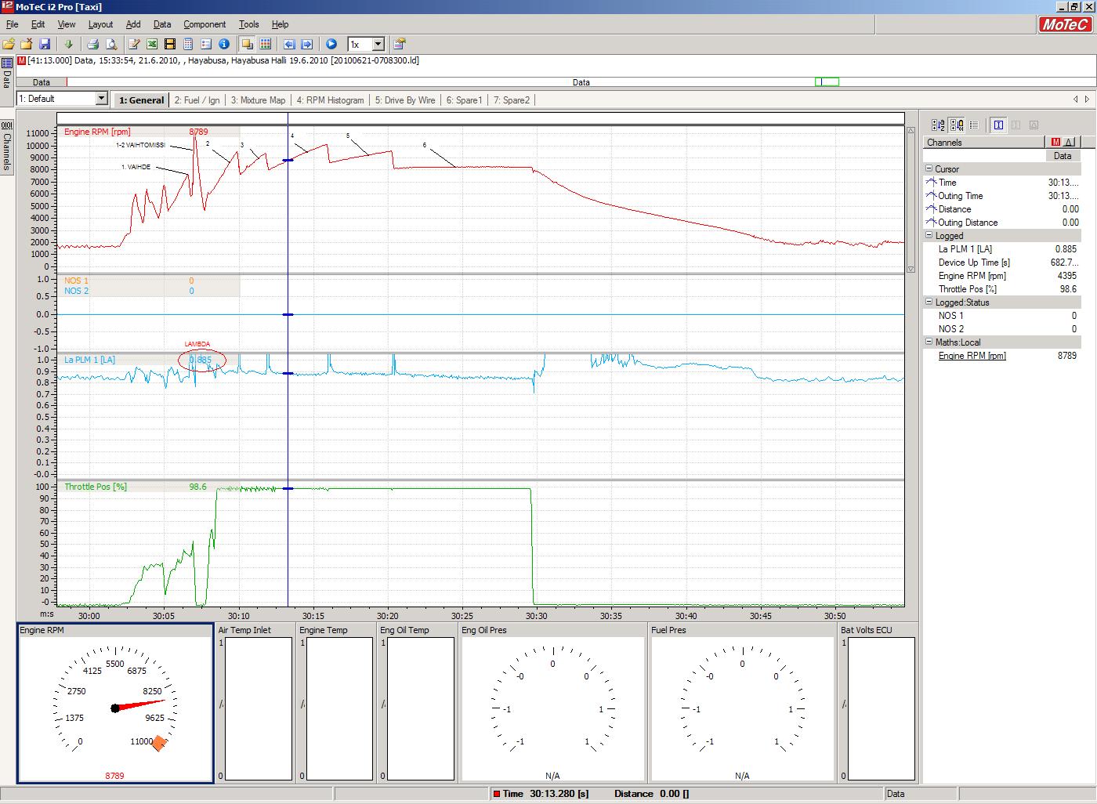This screenshot has width=1097, height=804.
Task: Click the Excel export icon
Action: (152, 45)
